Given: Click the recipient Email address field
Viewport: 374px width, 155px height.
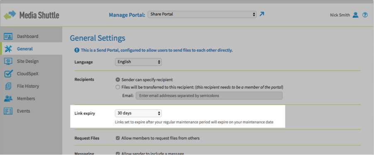Looking at the screenshot, I should click(x=209, y=96).
